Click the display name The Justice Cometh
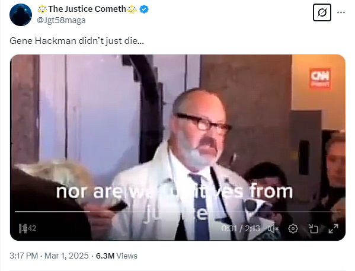The width and height of the screenshot is (355, 271). point(87,9)
